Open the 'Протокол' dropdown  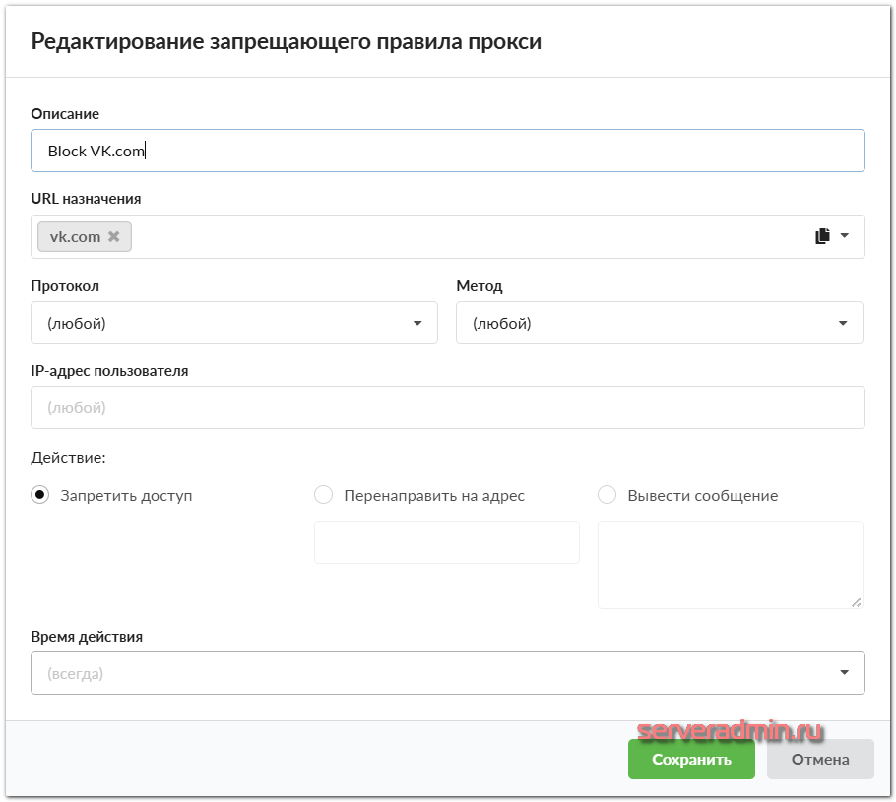pyautogui.click(x=234, y=323)
